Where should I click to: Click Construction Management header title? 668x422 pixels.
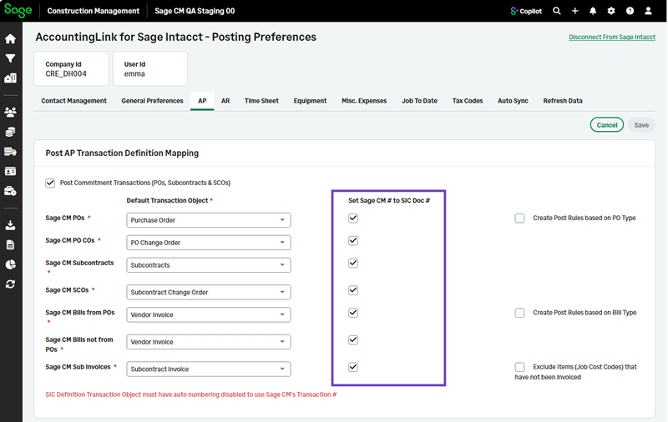94,11
